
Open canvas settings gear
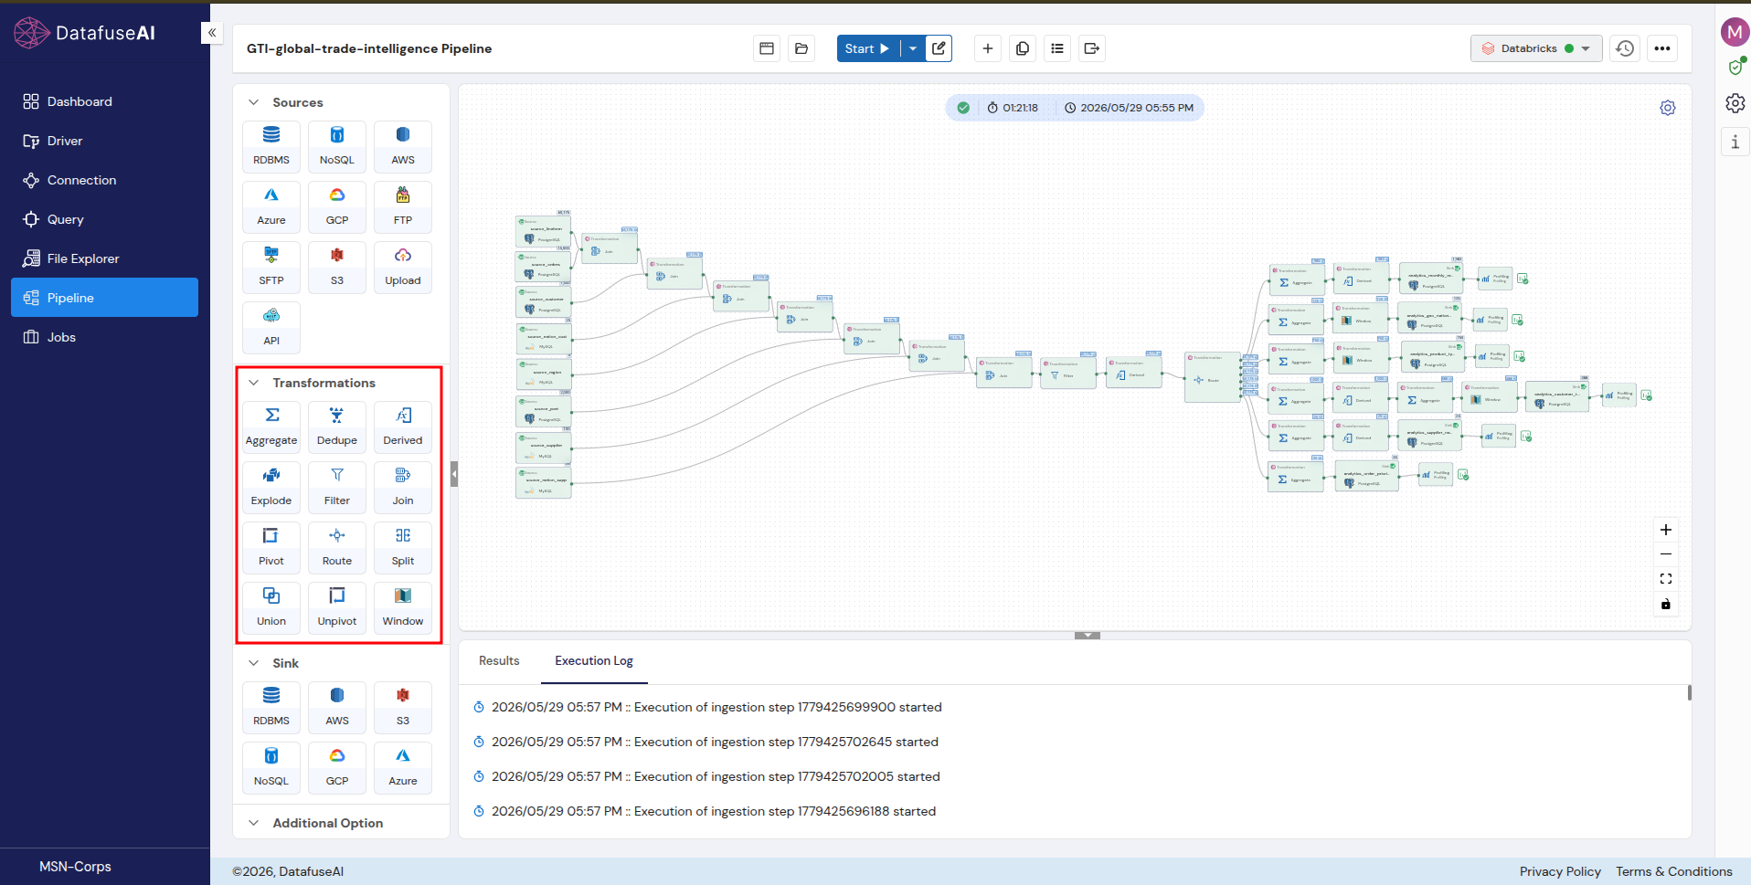pos(1668,108)
